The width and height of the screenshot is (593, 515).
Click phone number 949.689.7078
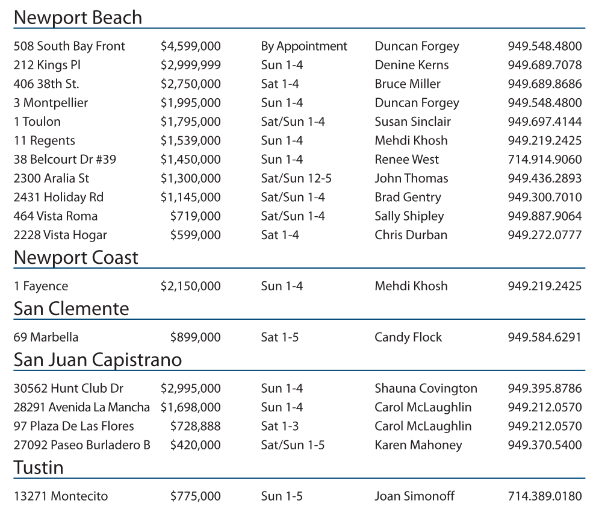pos(544,65)
